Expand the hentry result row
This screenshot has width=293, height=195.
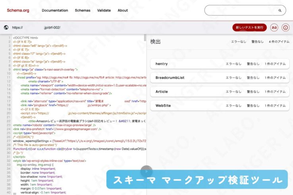coord(220,64)
